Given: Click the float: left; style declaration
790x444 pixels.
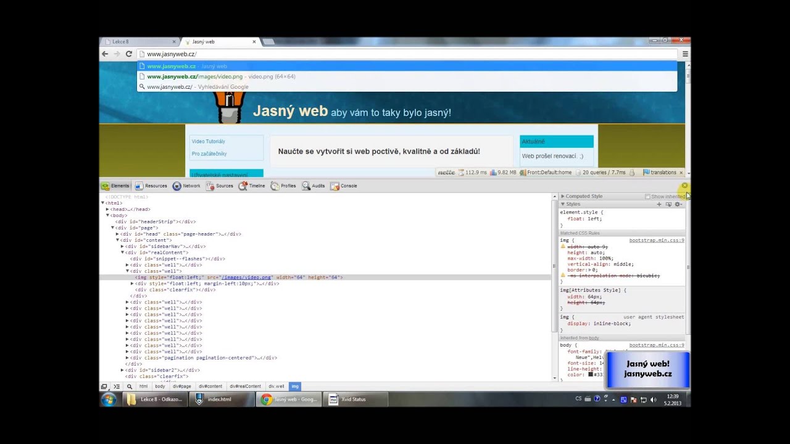Looking at the screenshot, I should pyautogui.click(x=584, y=219).
